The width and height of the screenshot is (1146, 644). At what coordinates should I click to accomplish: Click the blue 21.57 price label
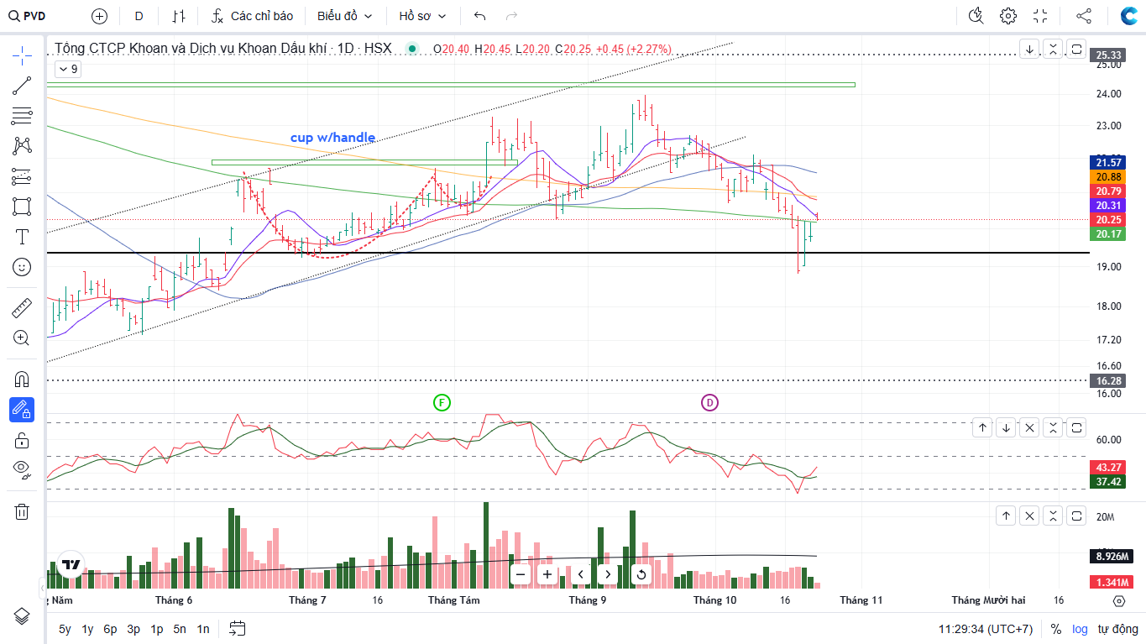tap(1108, 162)
